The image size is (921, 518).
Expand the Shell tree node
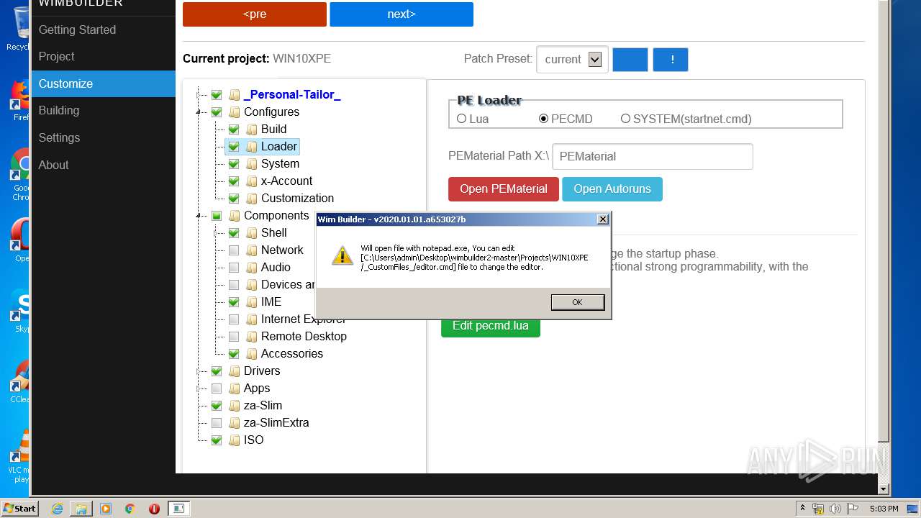(x=217, y=233)
